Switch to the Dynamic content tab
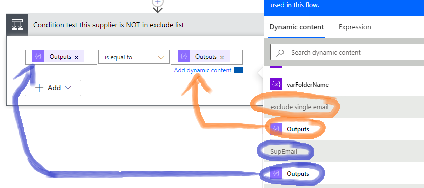424x188 pixels. 297,27
